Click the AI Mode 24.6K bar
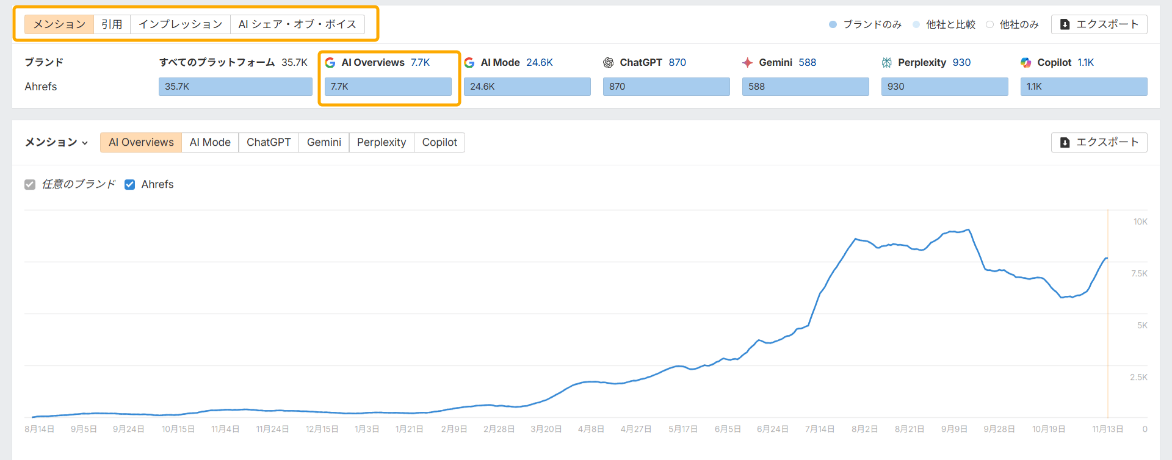This screenshot has width=1172, height=460. tap(527, 87)
